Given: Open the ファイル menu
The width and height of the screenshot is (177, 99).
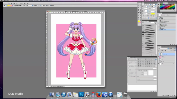Looking at the screenshot, I should pos(12,1).
